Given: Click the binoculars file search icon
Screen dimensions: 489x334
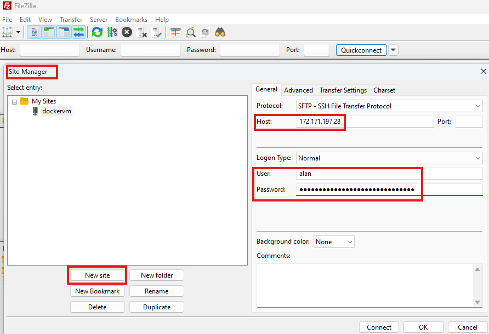Looking at the screenshot, I should click(x=220, y=32).
